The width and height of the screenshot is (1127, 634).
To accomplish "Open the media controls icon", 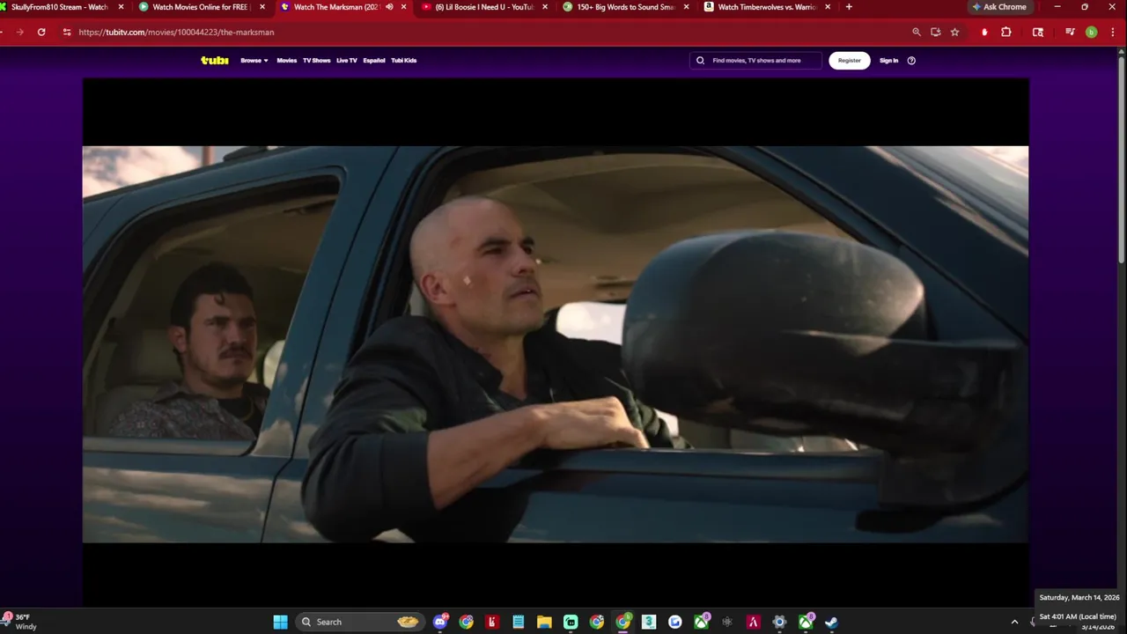I will (x=1070, y=32).
